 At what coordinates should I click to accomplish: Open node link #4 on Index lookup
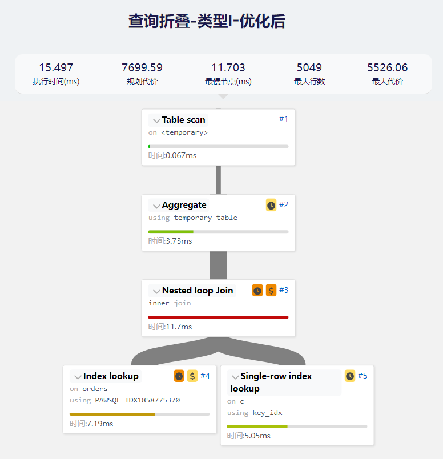(205, 376)
